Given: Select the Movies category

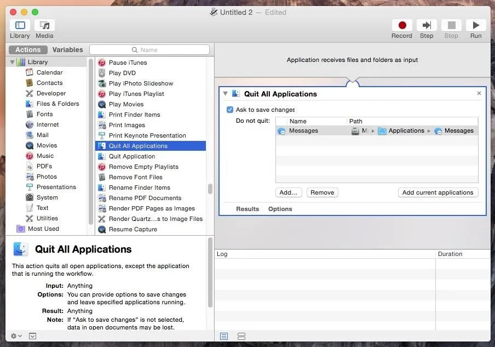Looking at the screenshot, I should 46,145.
